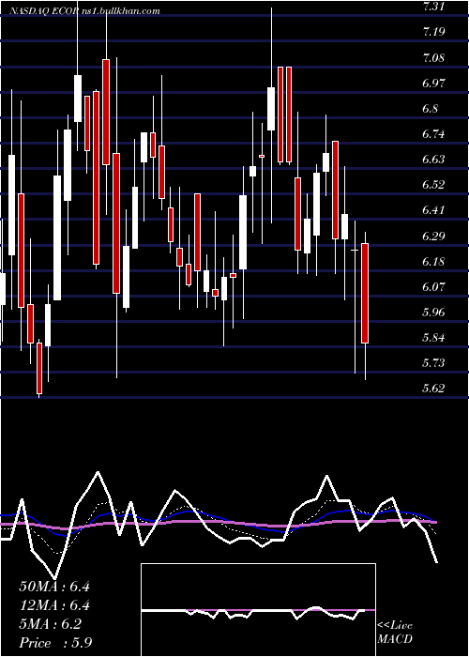Click the <<Live MACD label
The height and width of the screenshot is (657, 469).
click(395, 633)
